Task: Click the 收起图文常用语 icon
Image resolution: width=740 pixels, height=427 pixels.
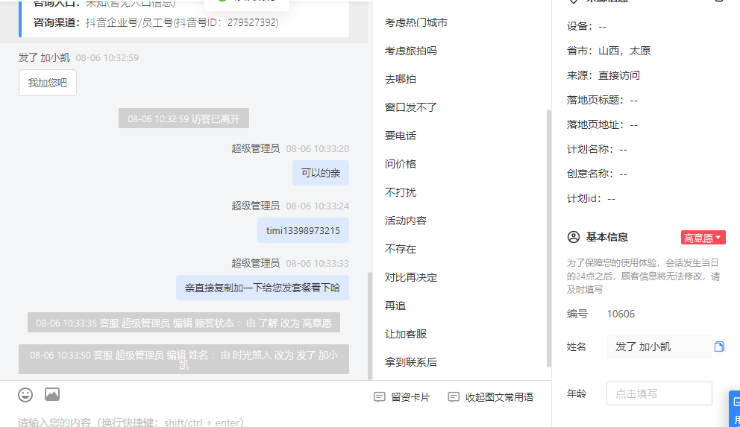Action: pyautogui.click(x=454, y=397)
